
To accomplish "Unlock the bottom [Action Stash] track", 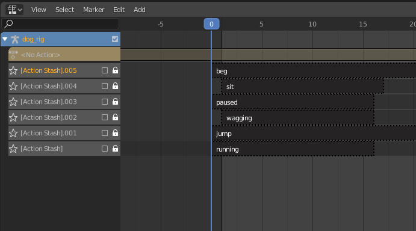I will 115,149.
